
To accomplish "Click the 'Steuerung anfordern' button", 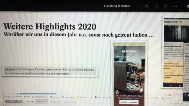I will click(117, 6).
